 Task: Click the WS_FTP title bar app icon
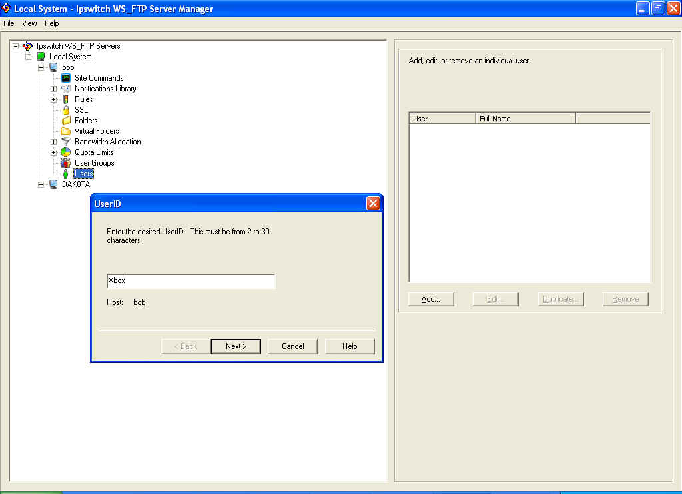[6, 8]
